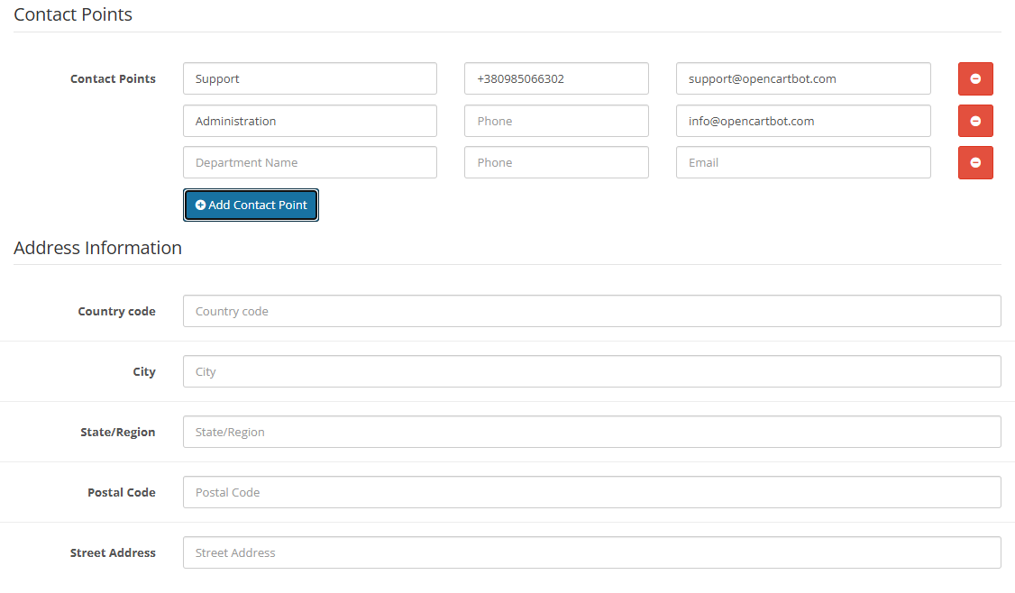1015x593 pixels.
Task: Click the +380985066302 phone field
Action: coord(555,78)
